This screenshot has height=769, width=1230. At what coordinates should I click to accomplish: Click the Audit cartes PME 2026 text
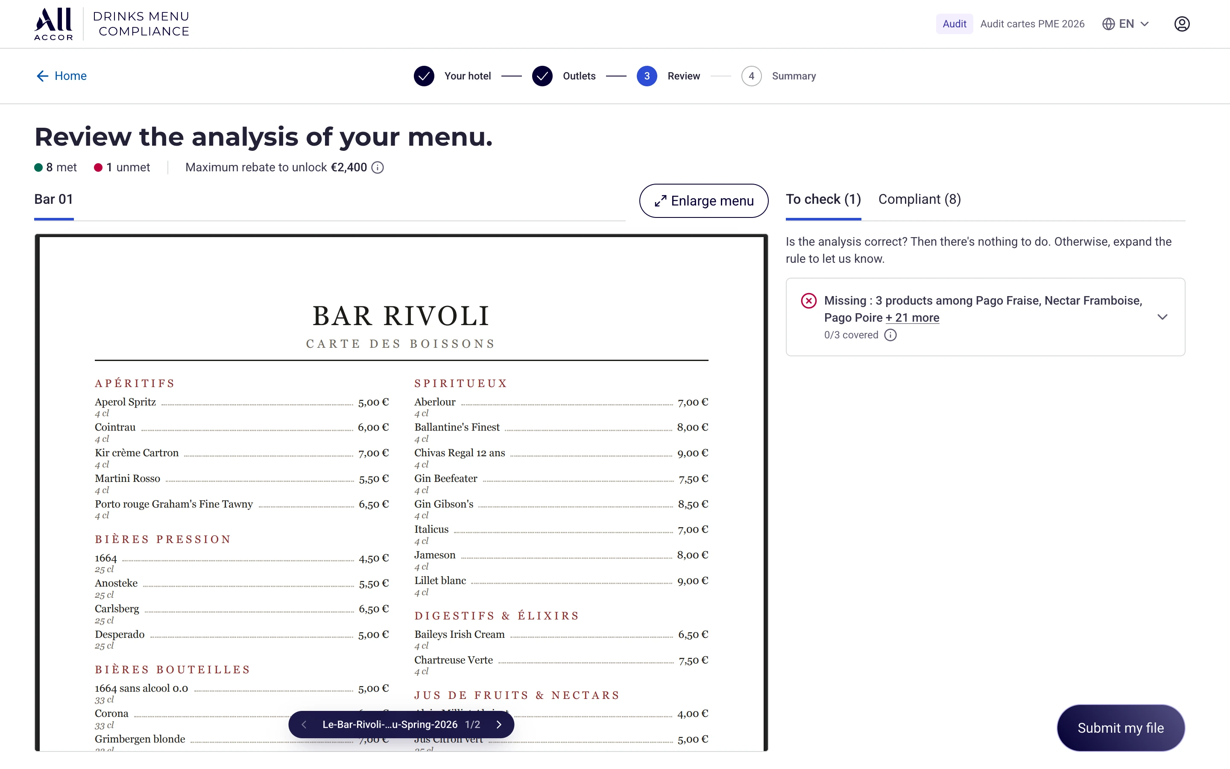pyautogui.click(x=1032, y=24)
